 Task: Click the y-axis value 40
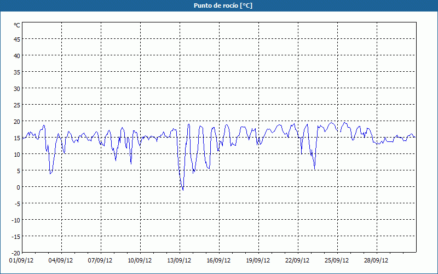tap(17, 56)
